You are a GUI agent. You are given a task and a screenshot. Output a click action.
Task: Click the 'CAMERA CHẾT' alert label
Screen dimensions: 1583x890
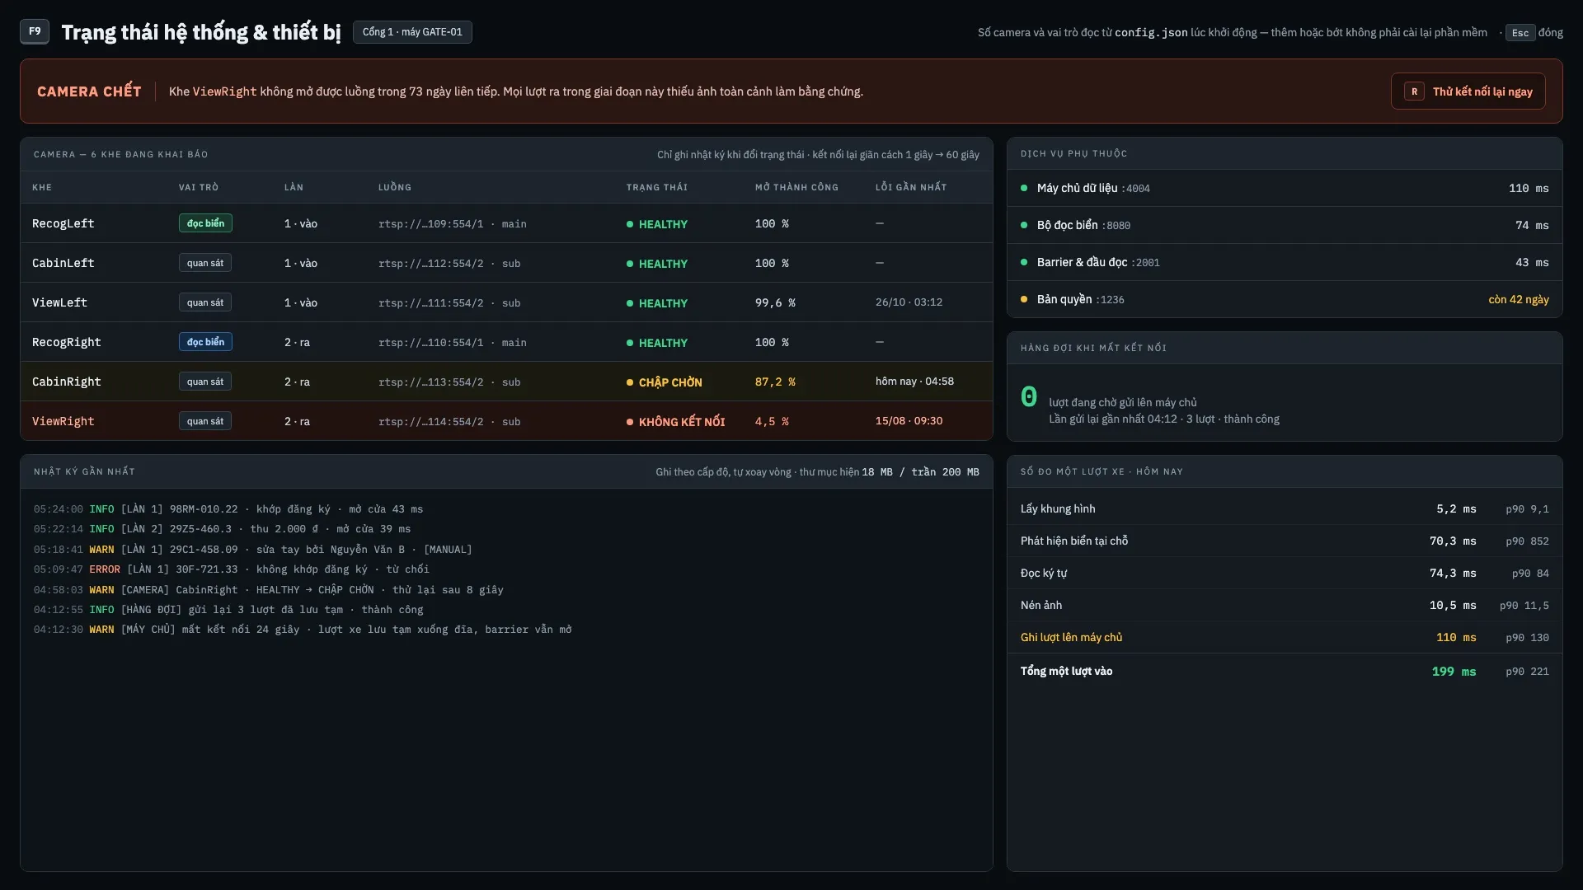click(x=89, y=91)
